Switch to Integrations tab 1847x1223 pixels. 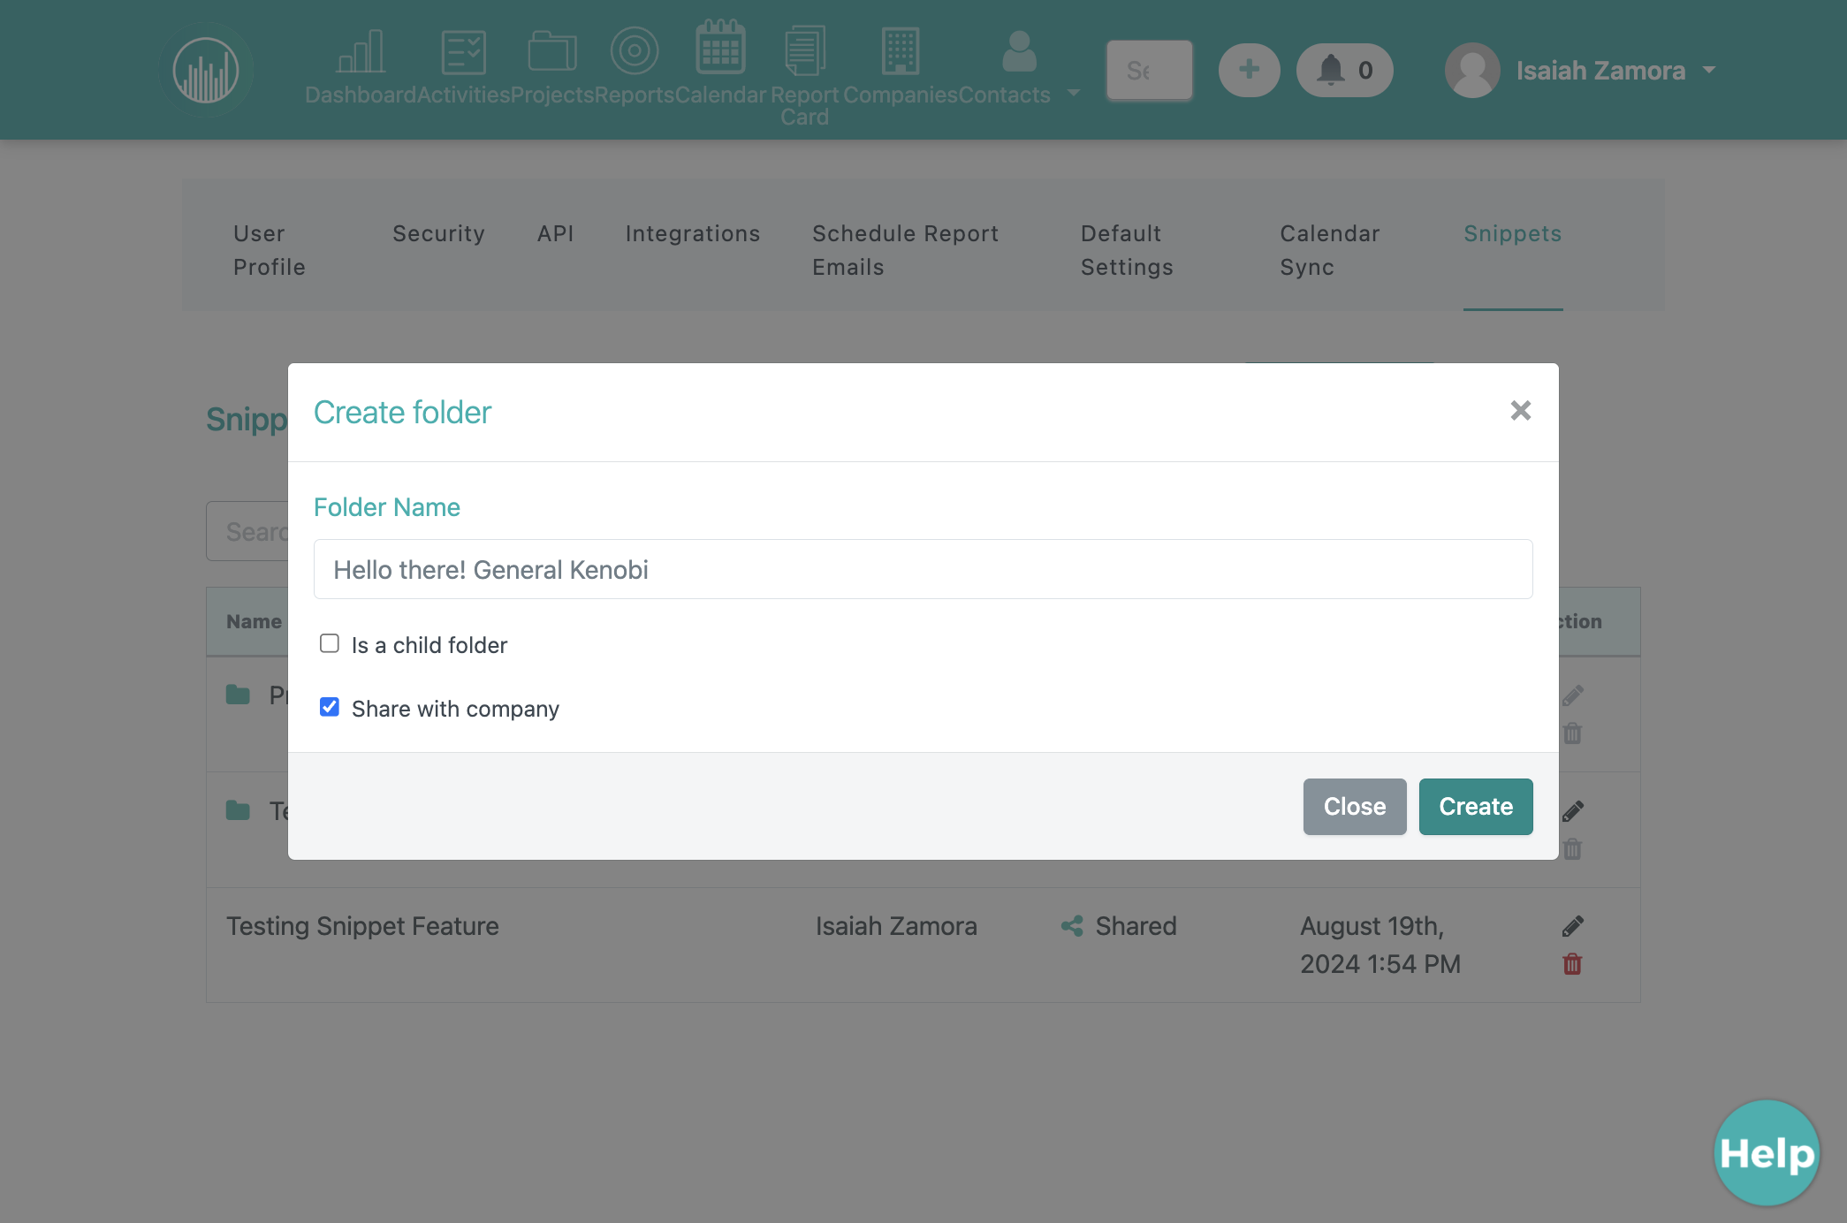click(x=693, y=233)
